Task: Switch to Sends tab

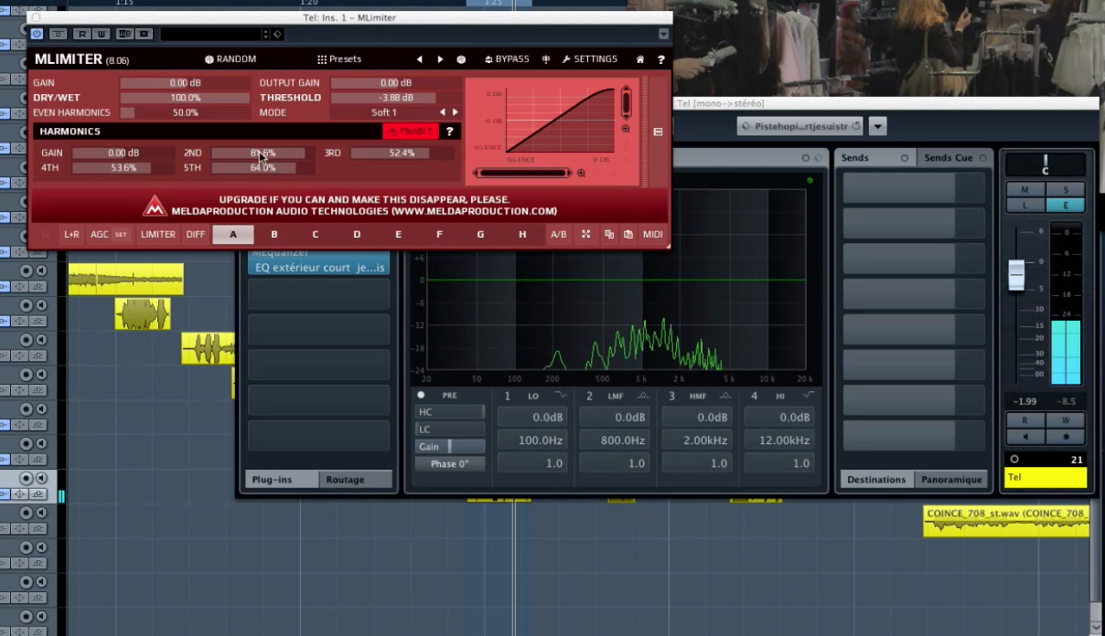Action: (875, 158)
